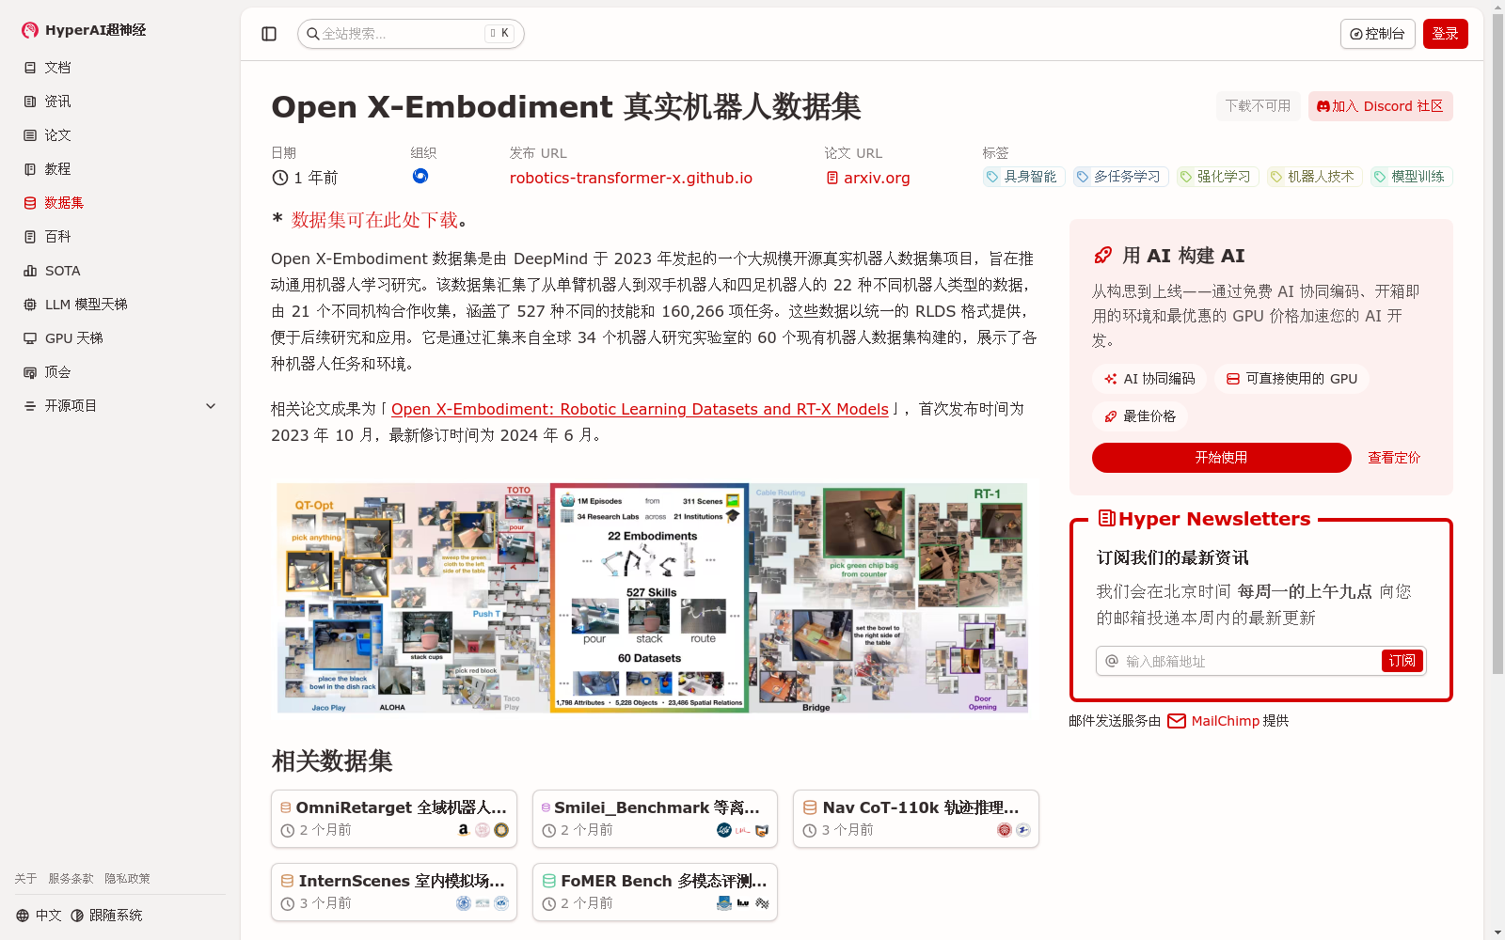The image size is (1505, 940).
Task: Click the Hyper Newsletters icon
Action: 1107,518
